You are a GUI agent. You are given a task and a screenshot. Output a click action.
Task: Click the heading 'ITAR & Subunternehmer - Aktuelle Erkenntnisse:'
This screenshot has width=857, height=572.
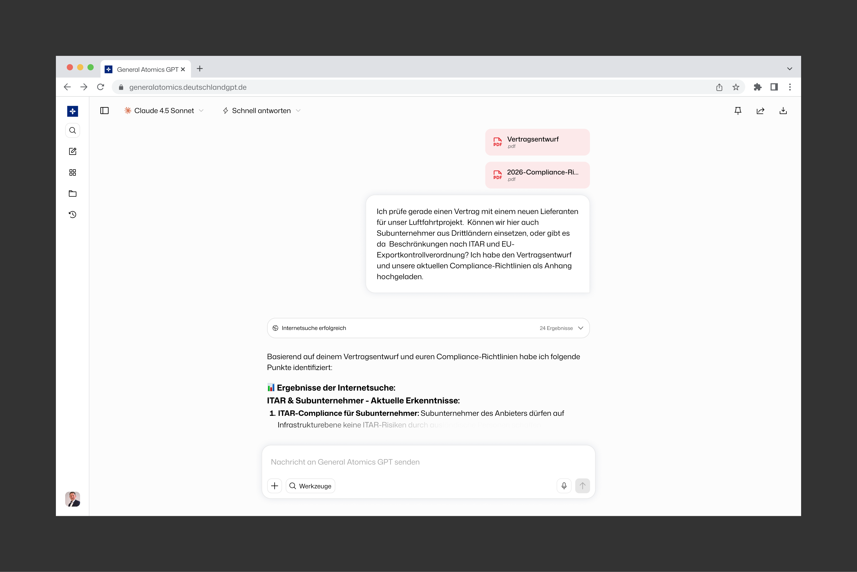tap(363, 400)
